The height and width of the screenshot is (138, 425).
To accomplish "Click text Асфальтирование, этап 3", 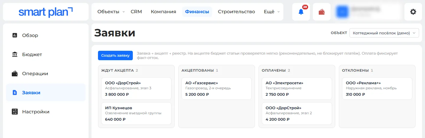I will [128, 88].
